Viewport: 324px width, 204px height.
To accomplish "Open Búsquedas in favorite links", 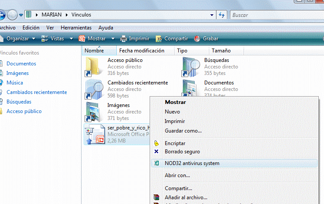I will point(19,102).
